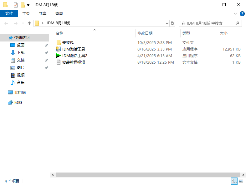Click the IDM激活工具 application icon

click(58, 49)
